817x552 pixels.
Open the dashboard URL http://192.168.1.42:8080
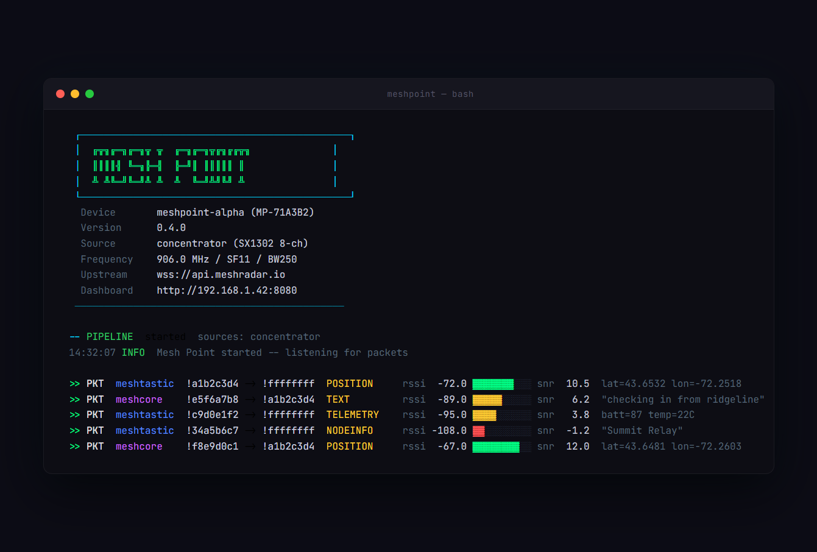(x=227, y=291)
